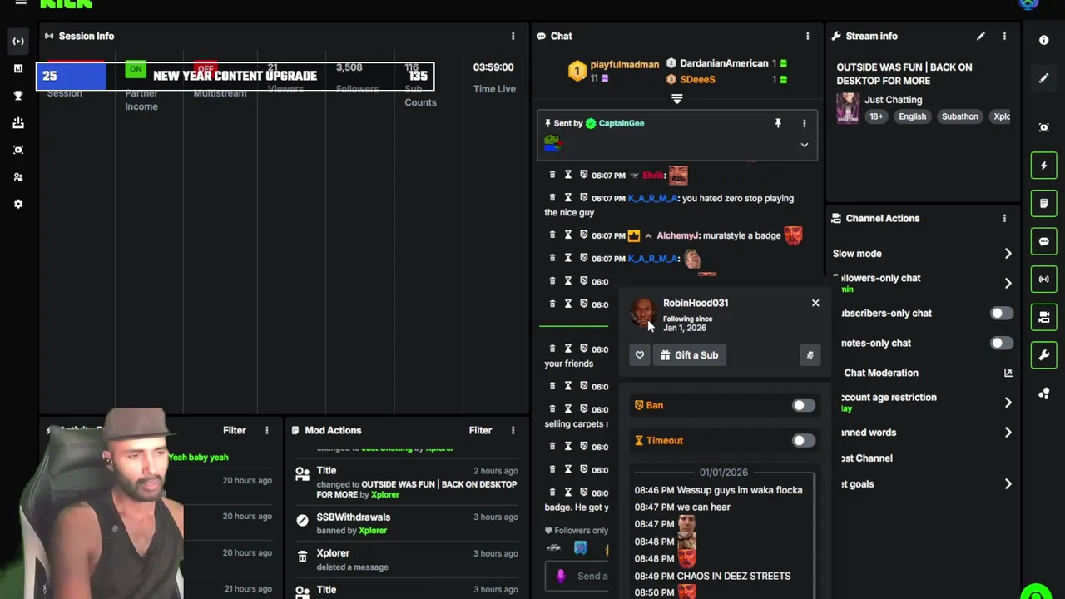The image size is (1065, 599).
Task: Click SSBWithdrawals entry in Mod Actions
Action: coord(407,523)
